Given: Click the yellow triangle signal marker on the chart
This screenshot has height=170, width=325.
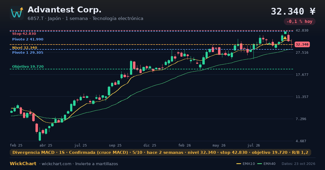Looking at the screenshot, I should [x=285, y=38].
